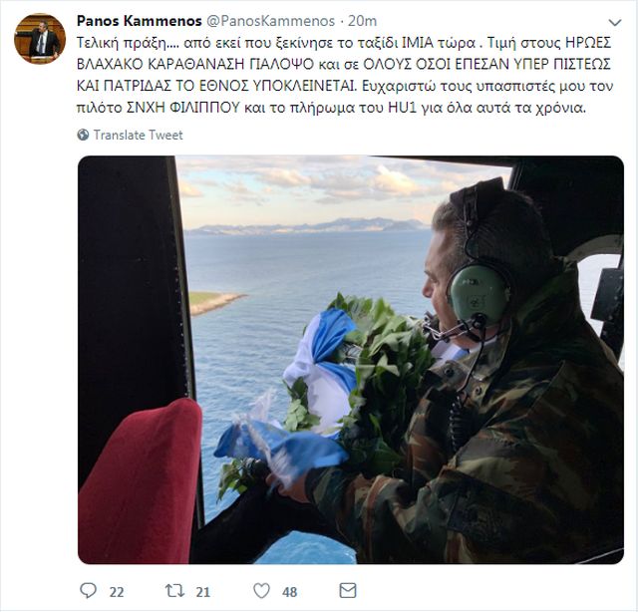Viewport: 638px width, 612px height.
Task: Click the globe icon beside Translate Tweet
Action: 83,135
